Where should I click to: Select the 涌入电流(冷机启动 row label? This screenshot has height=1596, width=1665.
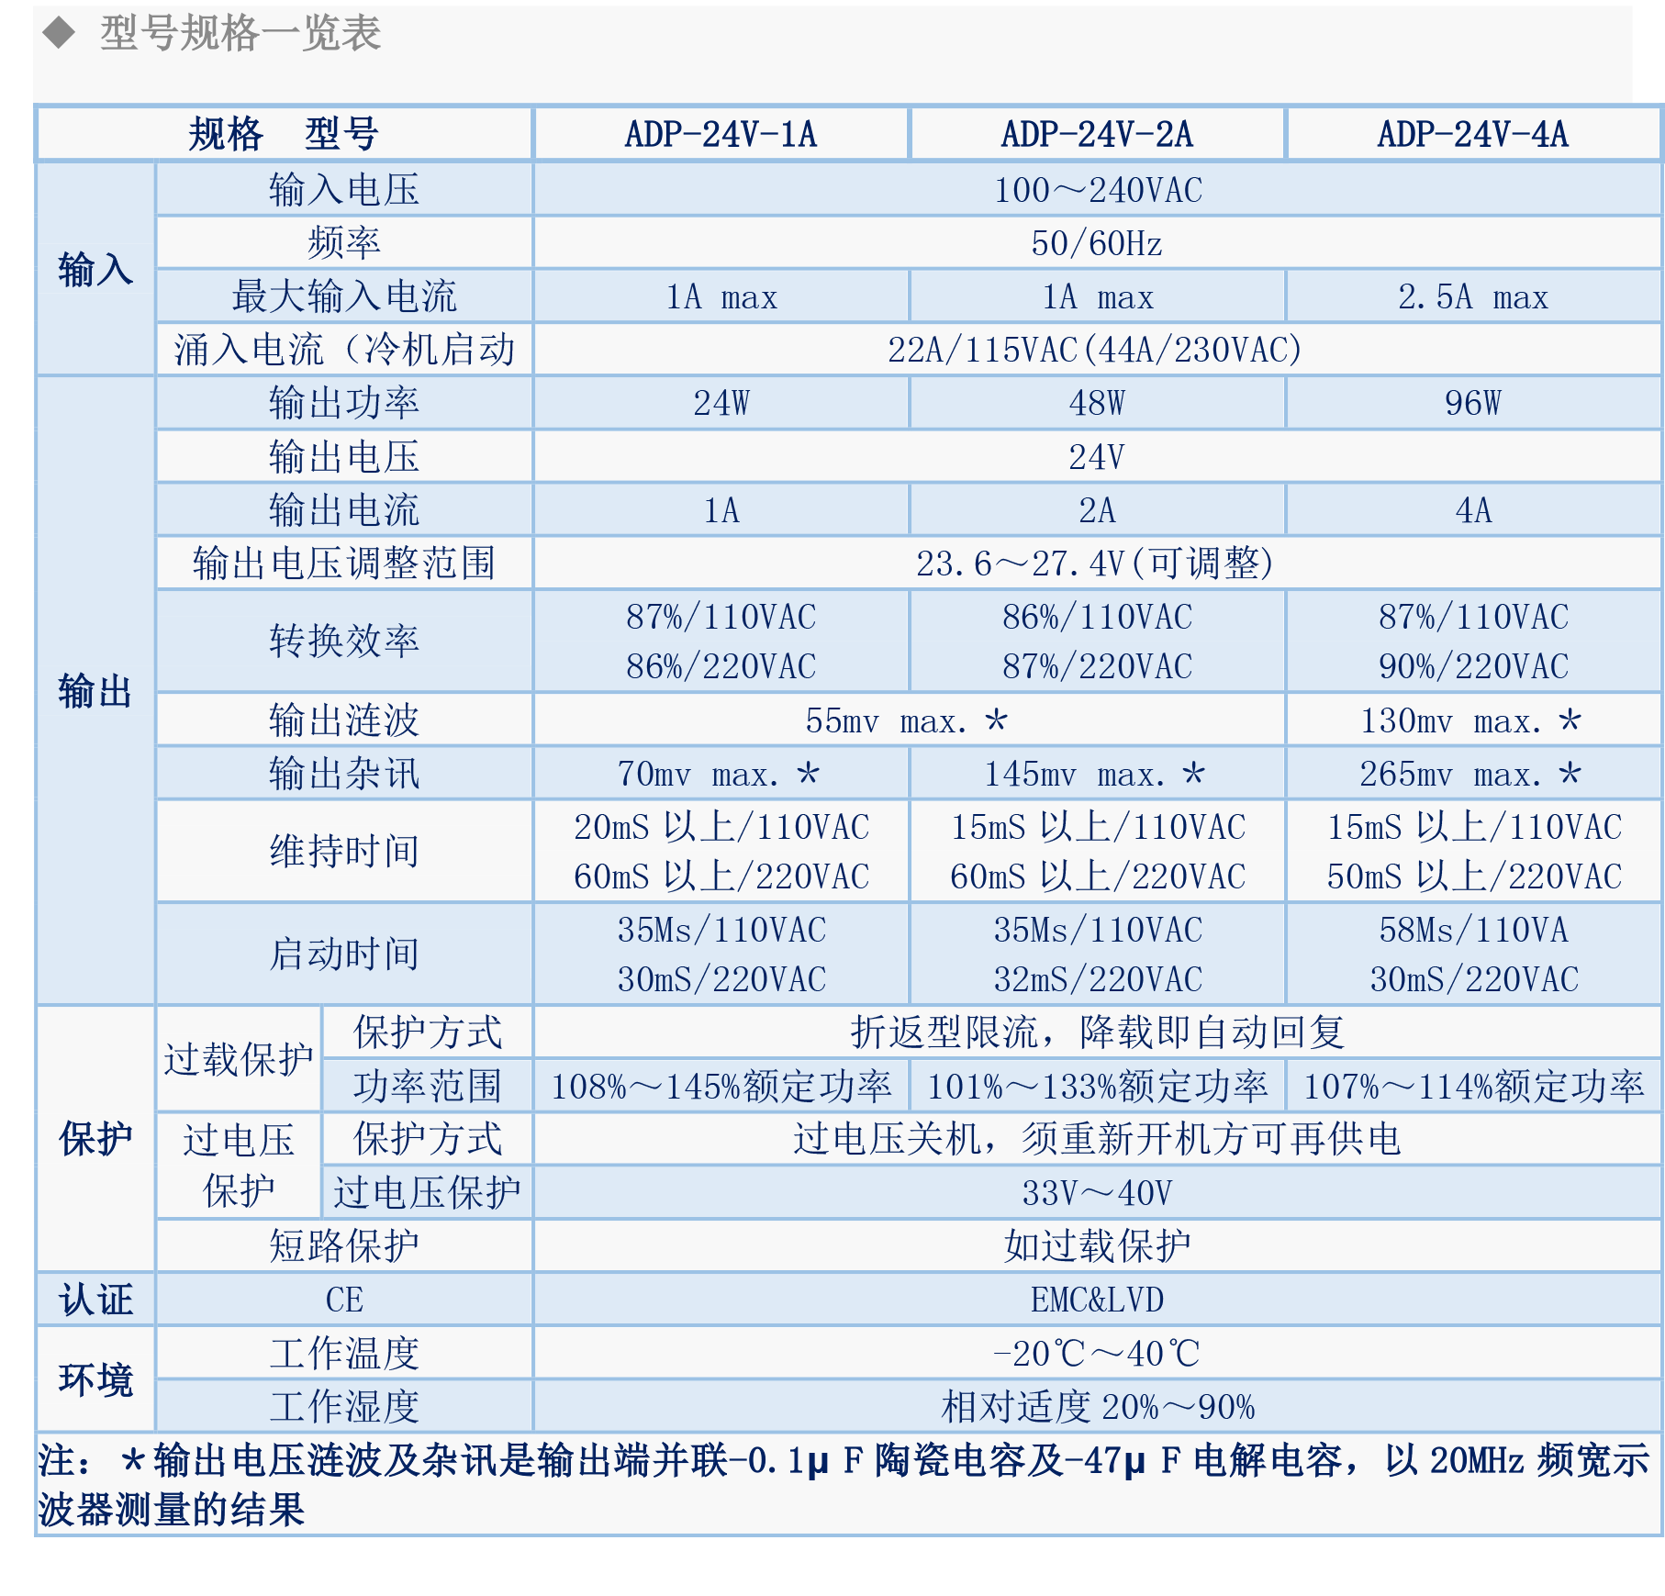(344, 350)
